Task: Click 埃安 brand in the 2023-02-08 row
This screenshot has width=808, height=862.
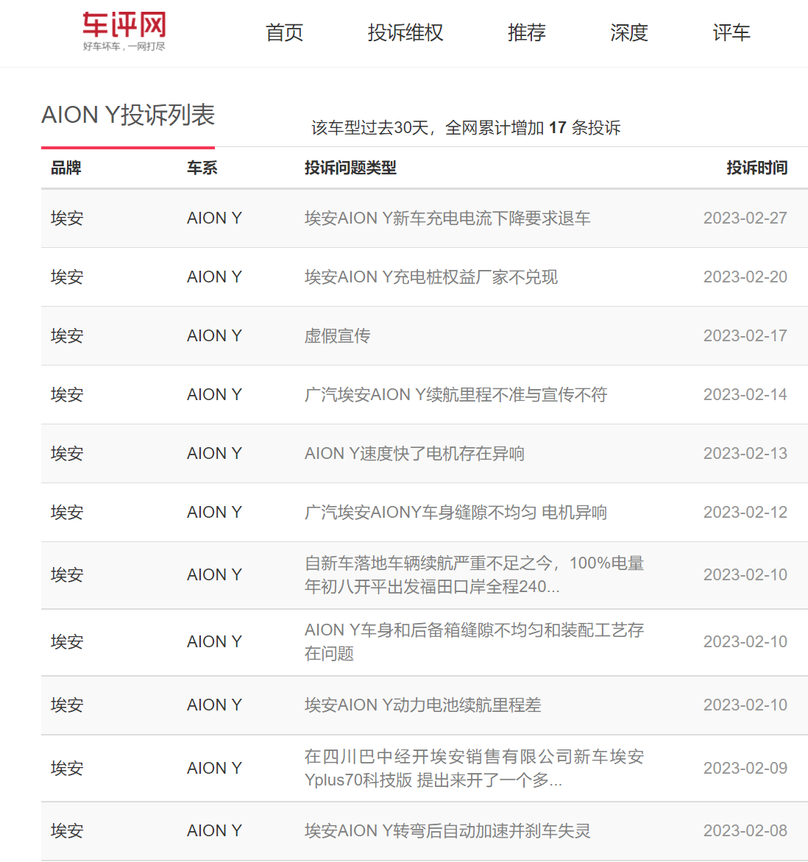Action: [x=67, y=831]
